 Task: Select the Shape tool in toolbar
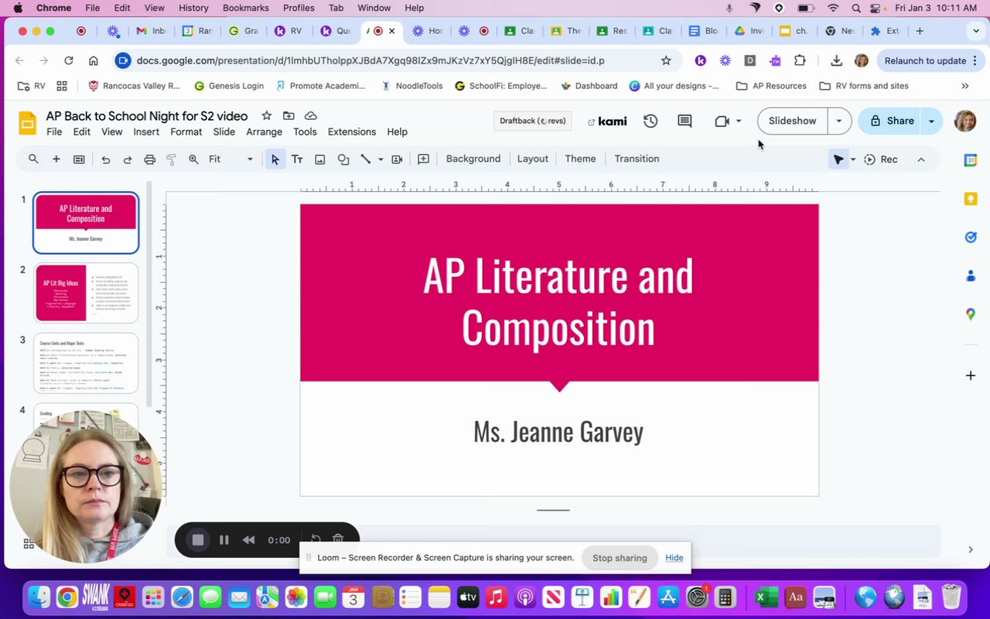[x=343, y=159]
